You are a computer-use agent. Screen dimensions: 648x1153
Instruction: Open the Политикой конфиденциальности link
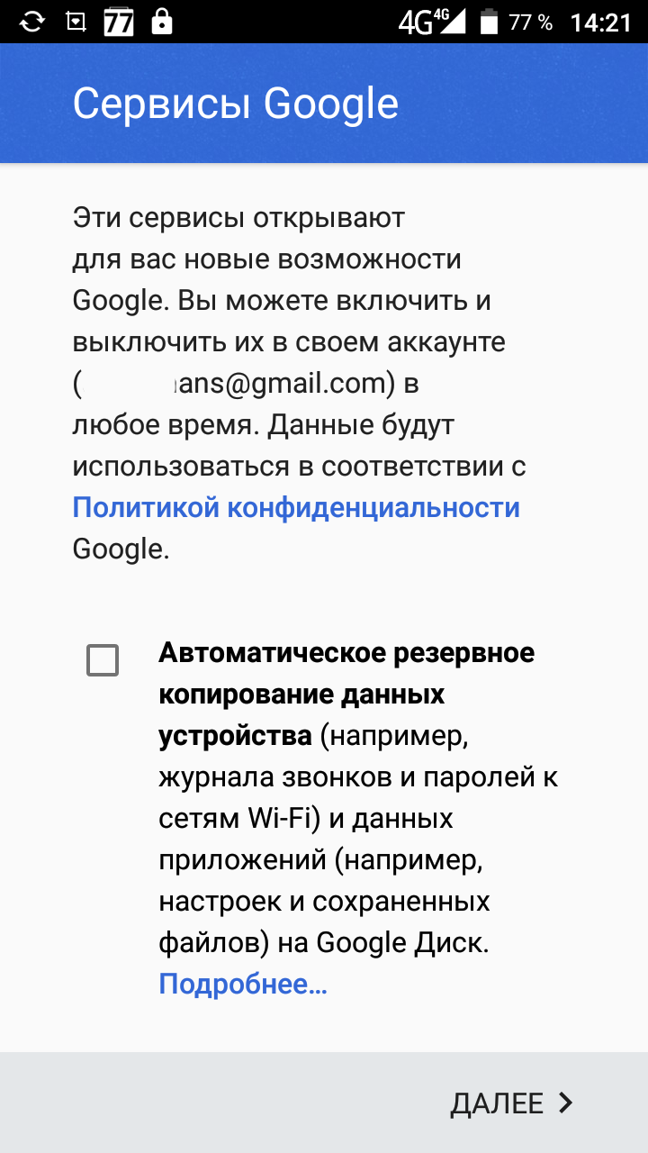pos(296,507)
